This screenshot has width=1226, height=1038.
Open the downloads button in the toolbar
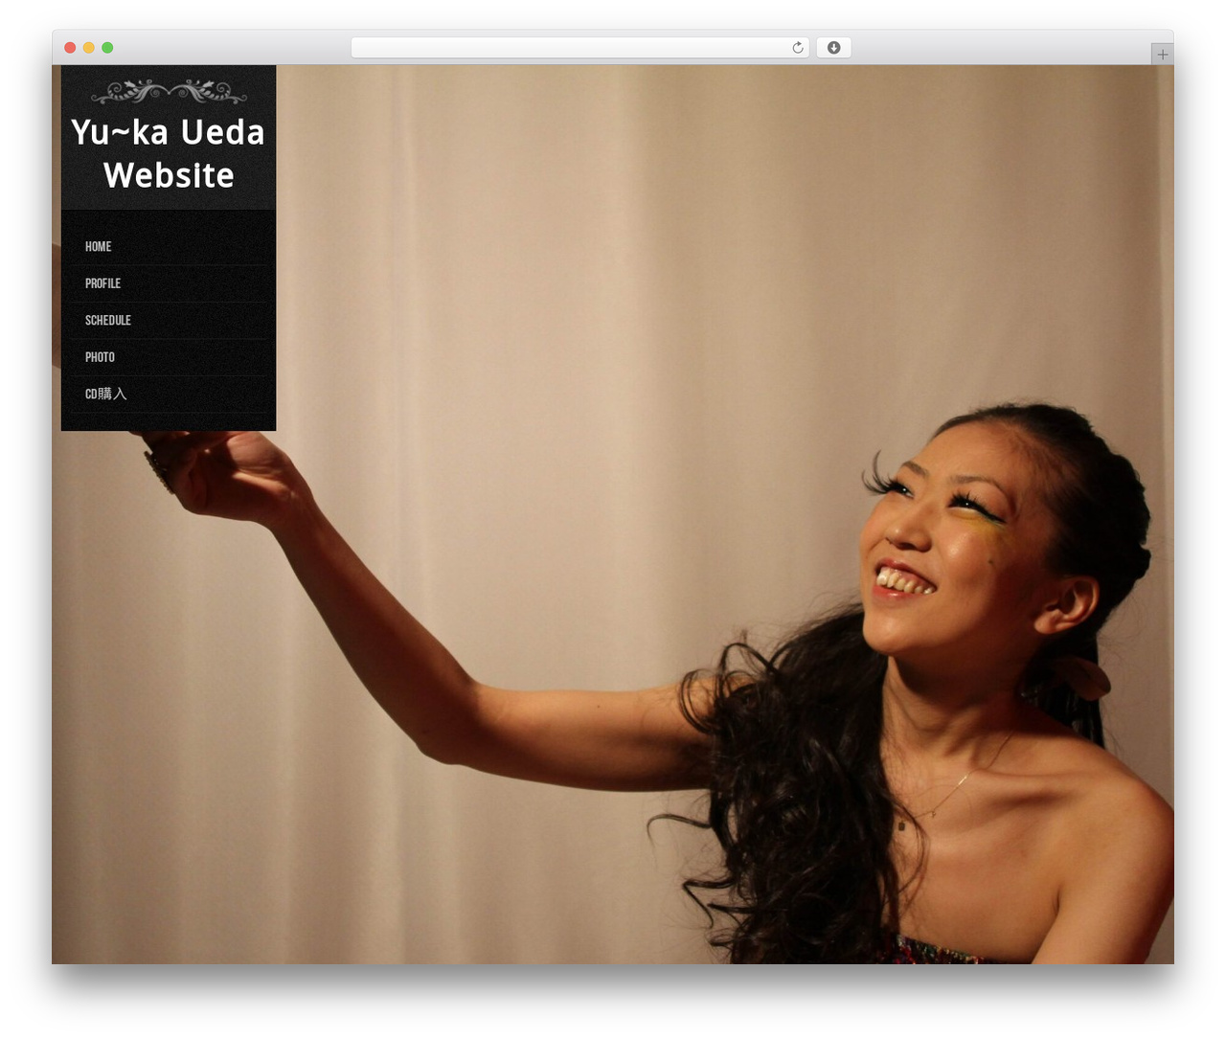click(833, 48)
